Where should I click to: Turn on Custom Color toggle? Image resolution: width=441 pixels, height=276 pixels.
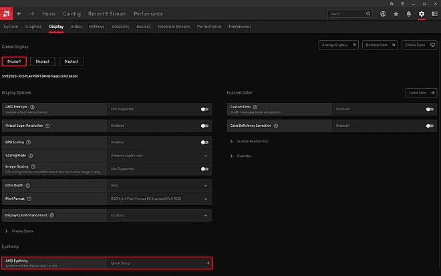[x=429, y=108]
